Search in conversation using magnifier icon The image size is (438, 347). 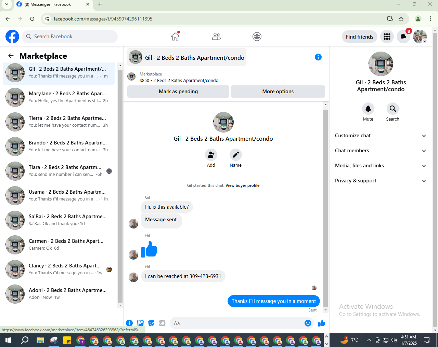[x=393, y=109]
